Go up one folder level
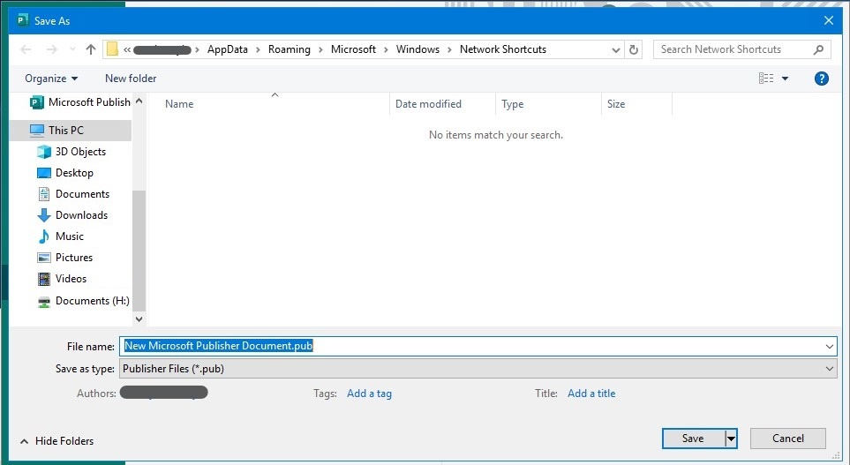 tap(91, 49)
